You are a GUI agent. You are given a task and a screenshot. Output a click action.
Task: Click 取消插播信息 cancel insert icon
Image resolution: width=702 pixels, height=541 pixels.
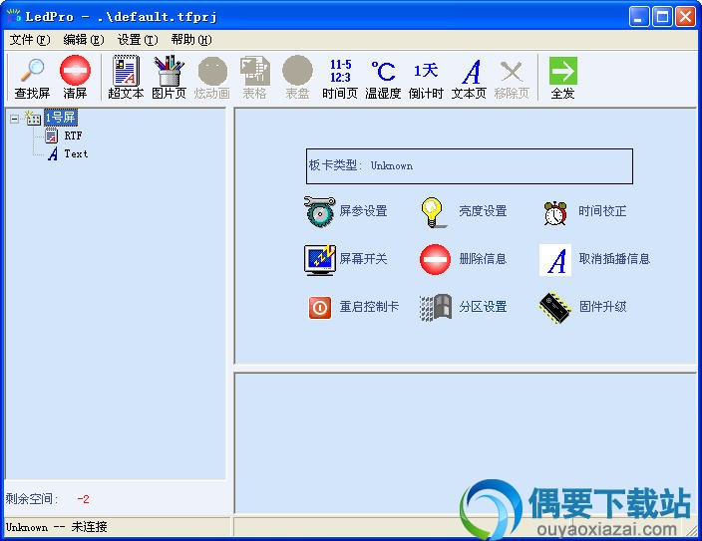coord(555,259)
